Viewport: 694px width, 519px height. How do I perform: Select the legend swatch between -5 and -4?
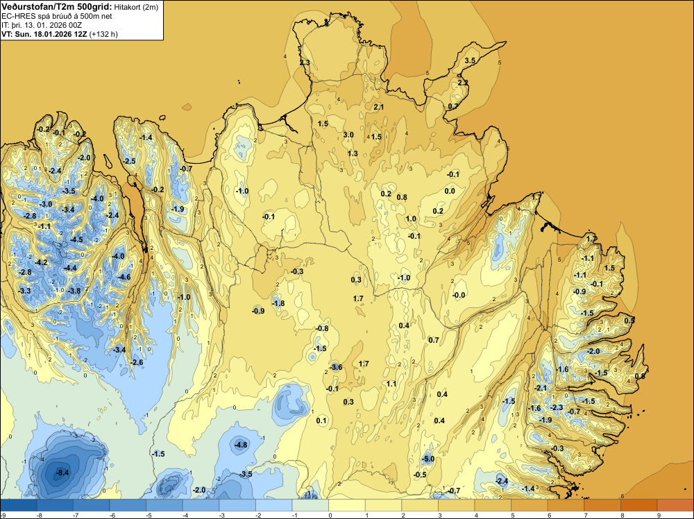[x=164, y=505]
